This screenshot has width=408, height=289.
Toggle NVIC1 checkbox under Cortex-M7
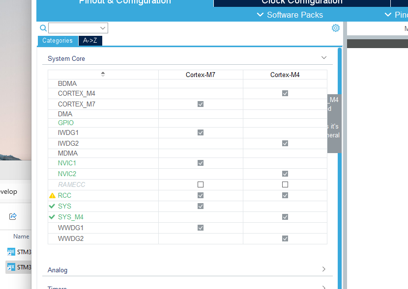[x=201, y=163]
